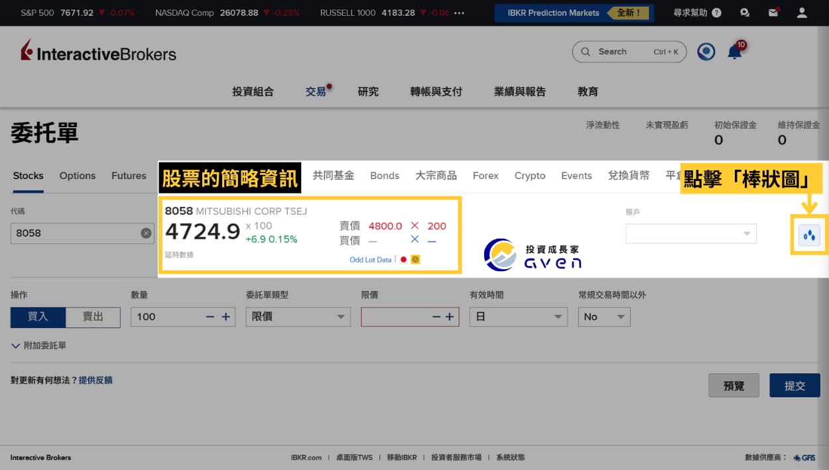Expand the 附加委託單 section

38,345
